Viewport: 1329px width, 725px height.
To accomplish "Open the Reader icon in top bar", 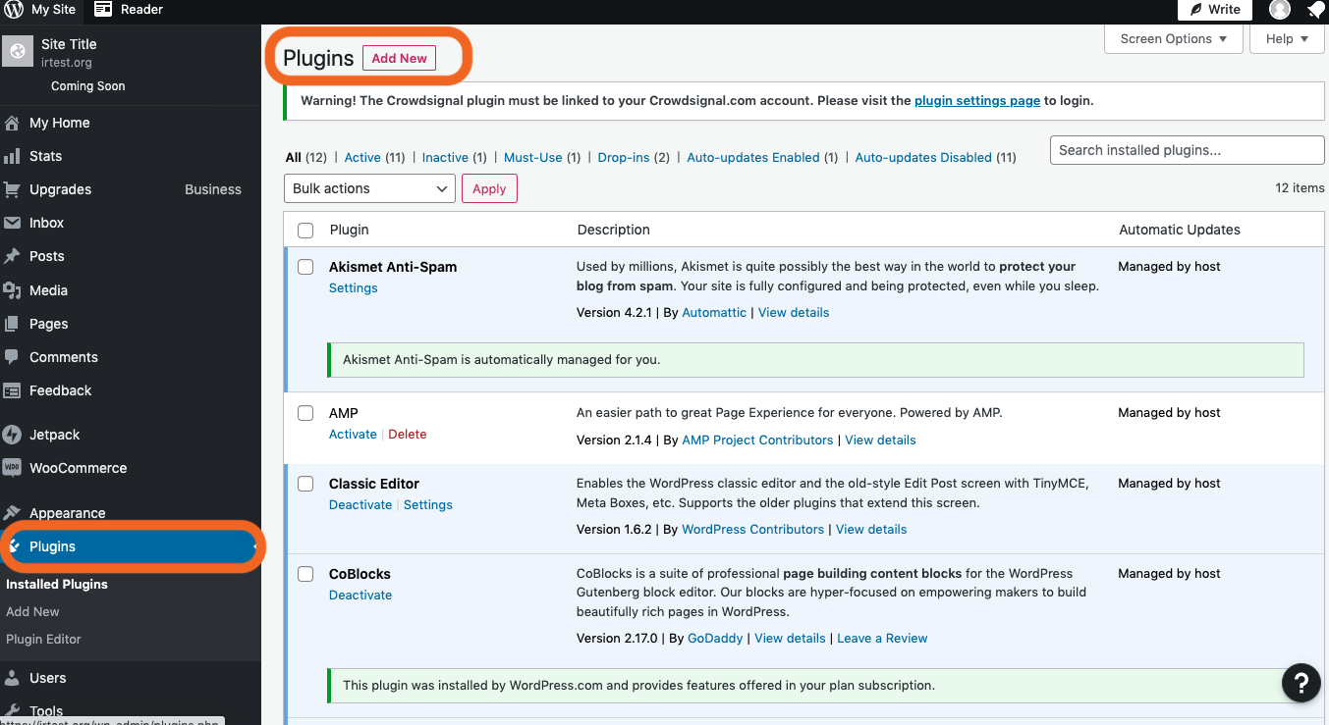I will click(x=103, y=10).
